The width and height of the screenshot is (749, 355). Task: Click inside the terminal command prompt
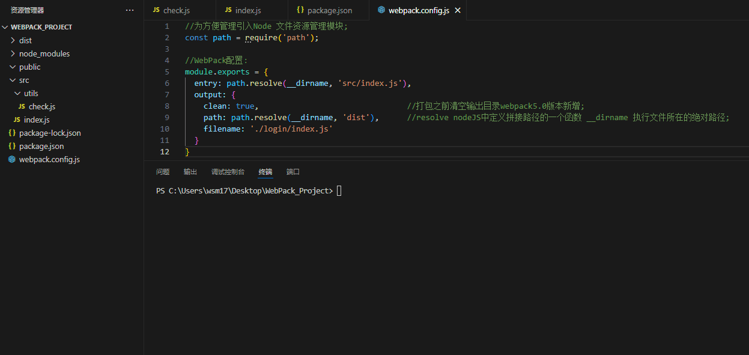click(x=339, y=190)
